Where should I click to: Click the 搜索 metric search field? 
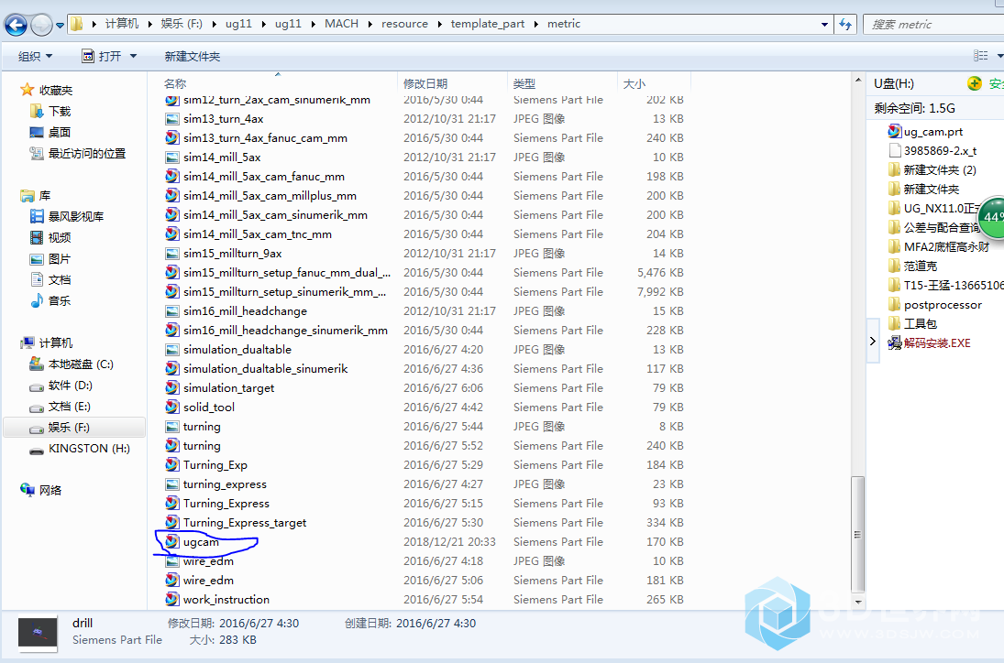point(933,25)
